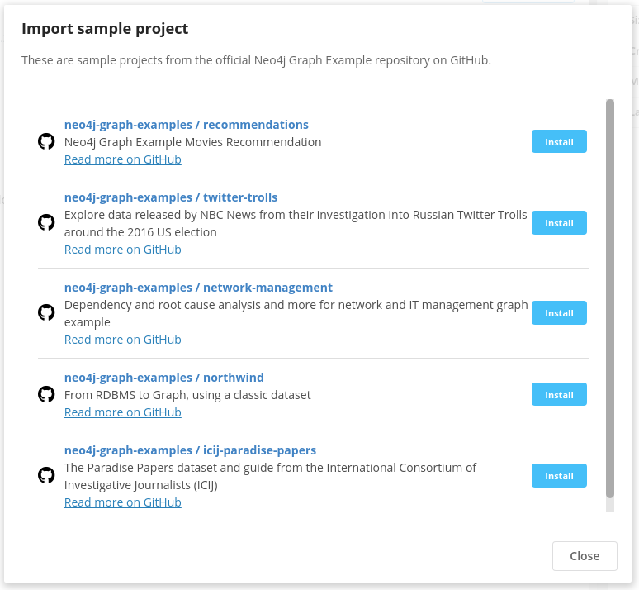
Task: Install the icij-paradise-papers sample project
Action: [559, 476]
